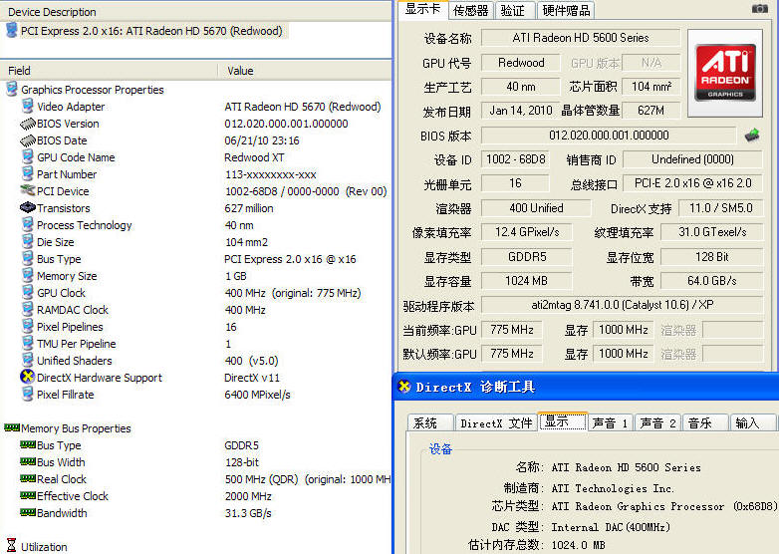The width and height of the screenshot is (779, 554).
Task: Open the 输入 tab
Action: coord(752,422)
